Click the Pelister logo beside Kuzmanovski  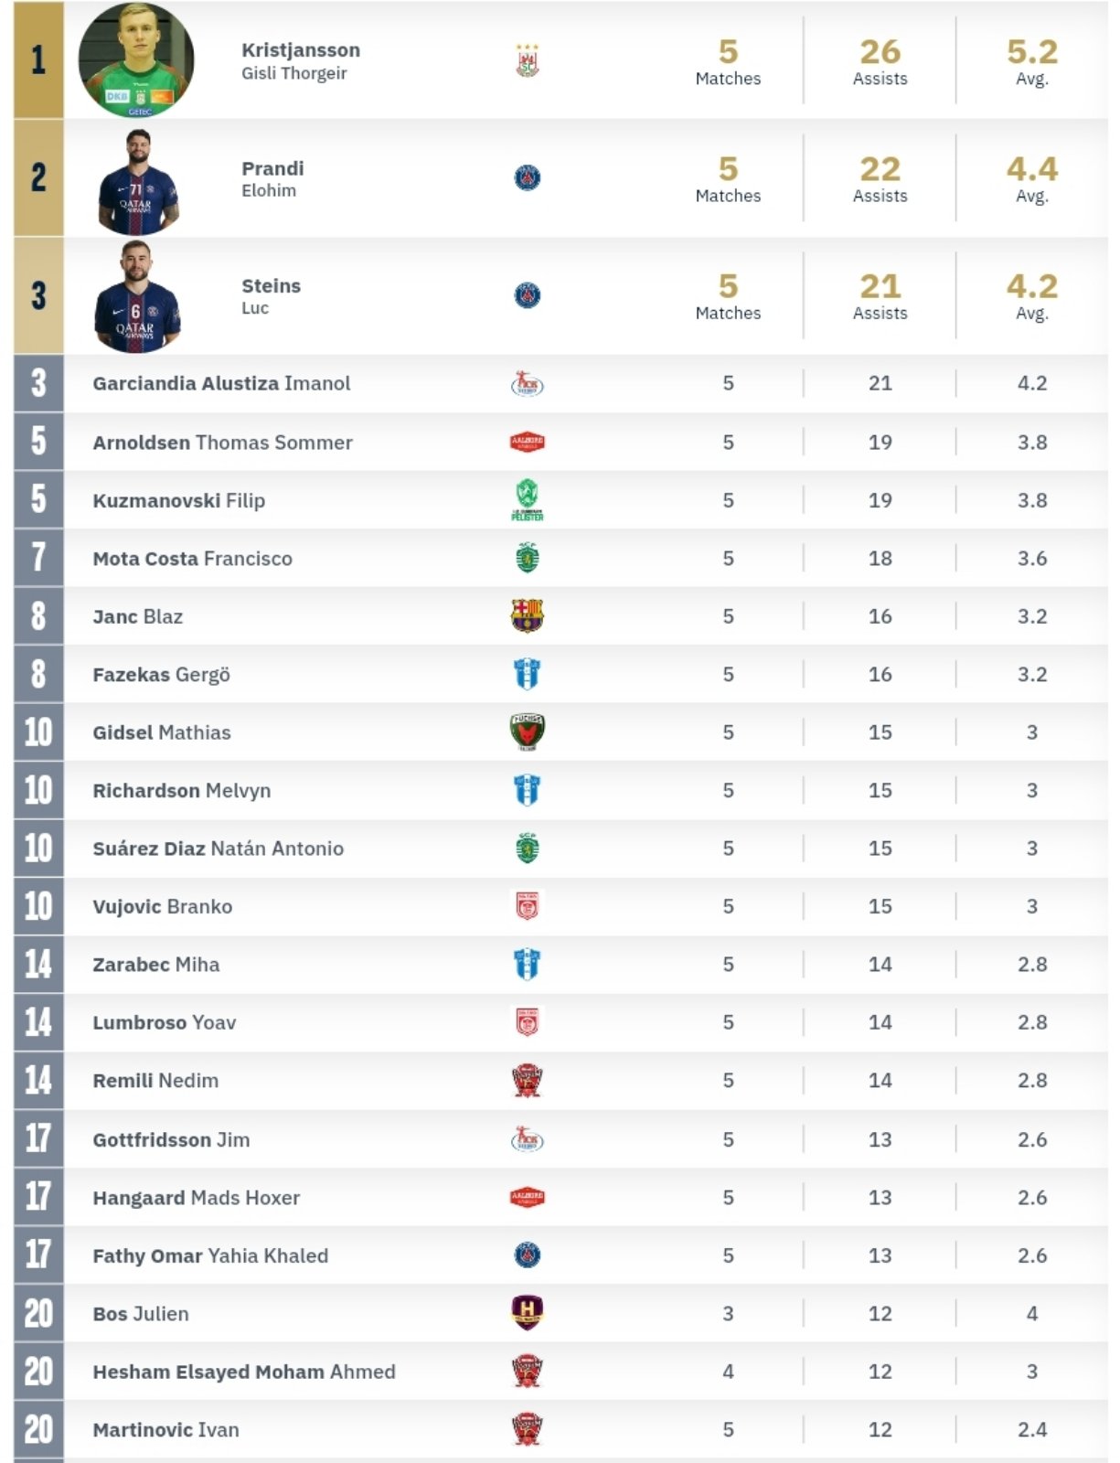click(527, 501)
